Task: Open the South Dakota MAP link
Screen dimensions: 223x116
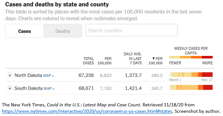Action: (x=49, y=89)
